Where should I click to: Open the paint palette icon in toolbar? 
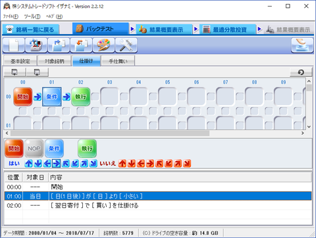tap(103, 45)
